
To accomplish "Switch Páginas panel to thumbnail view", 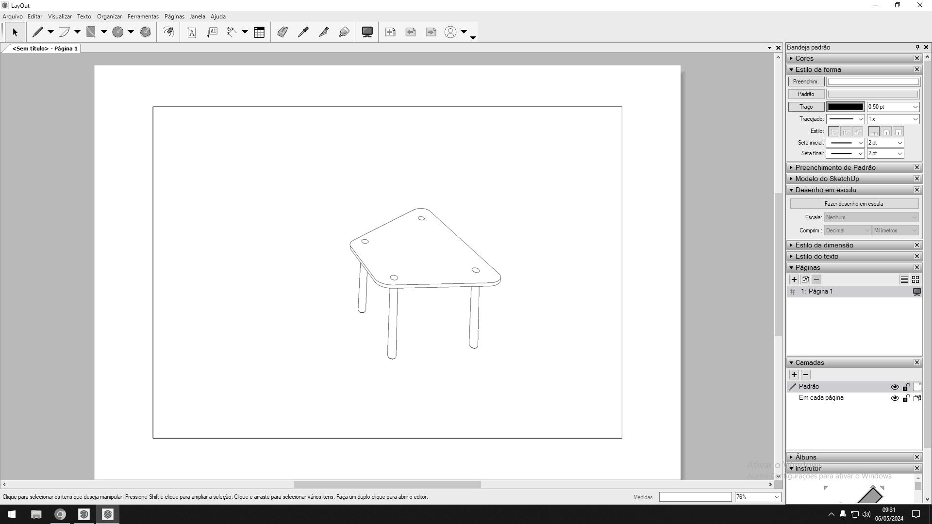I will pos(915,279).
